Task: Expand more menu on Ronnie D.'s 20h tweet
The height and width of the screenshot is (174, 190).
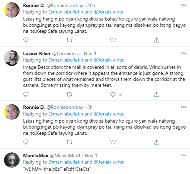Action: (183, 5)
